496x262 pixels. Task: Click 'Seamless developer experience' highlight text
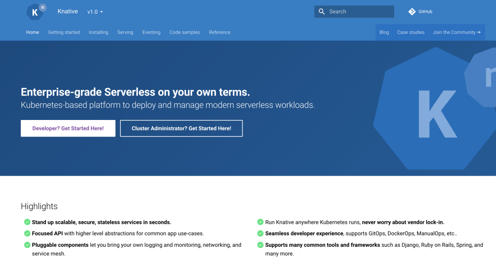304,234
